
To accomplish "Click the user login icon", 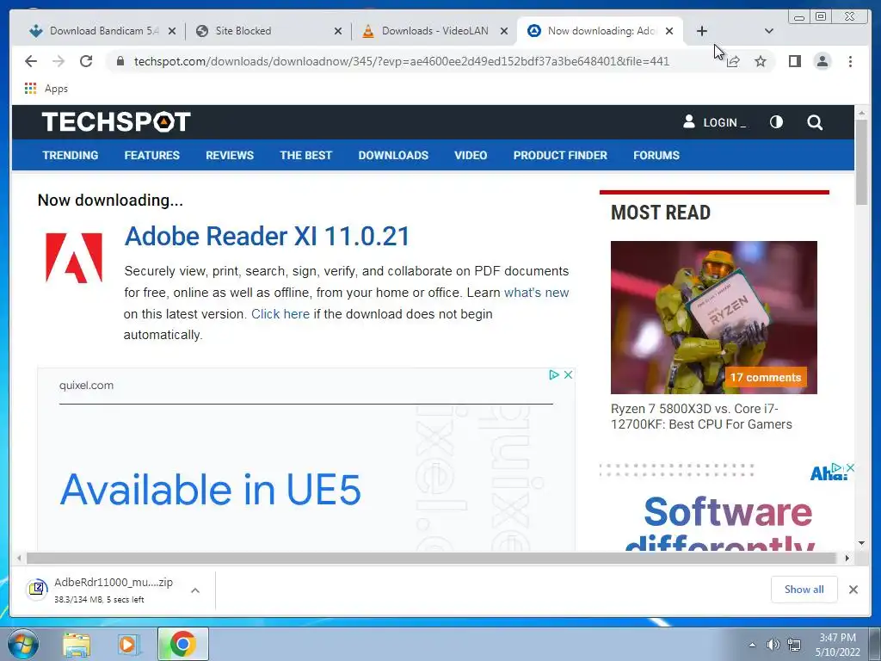I will click(689, 121).
